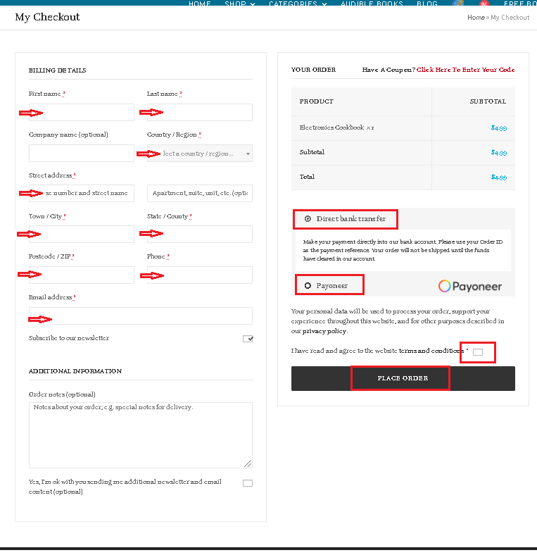Expand the SHOP menu

[240, 4]
